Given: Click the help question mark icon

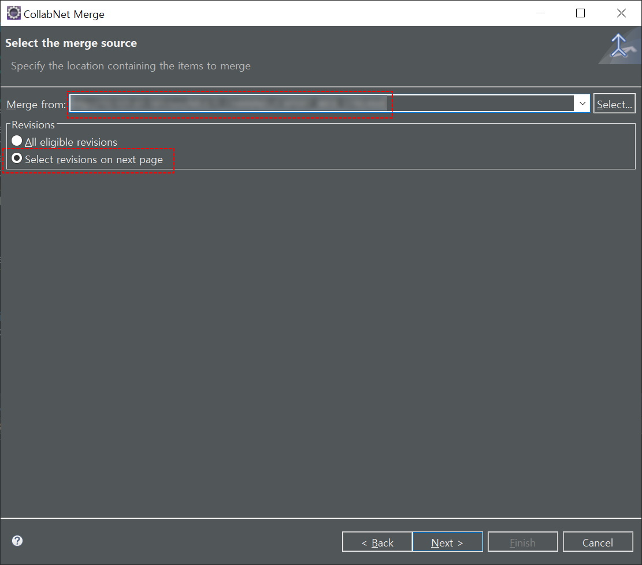Looking at the screenshot, I should pos(17,541).
